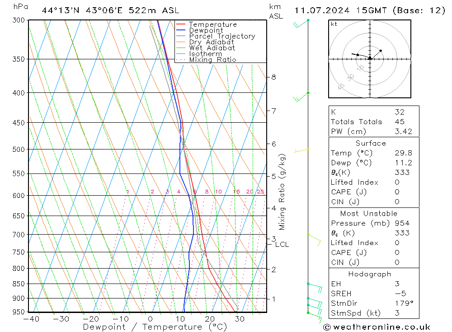Viewport: 452px width, 332px height.
Task: Click the surface Dewp value 11.2
Action: point(404,163)
